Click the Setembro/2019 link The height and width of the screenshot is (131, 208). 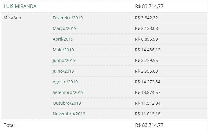coord(68,92)
